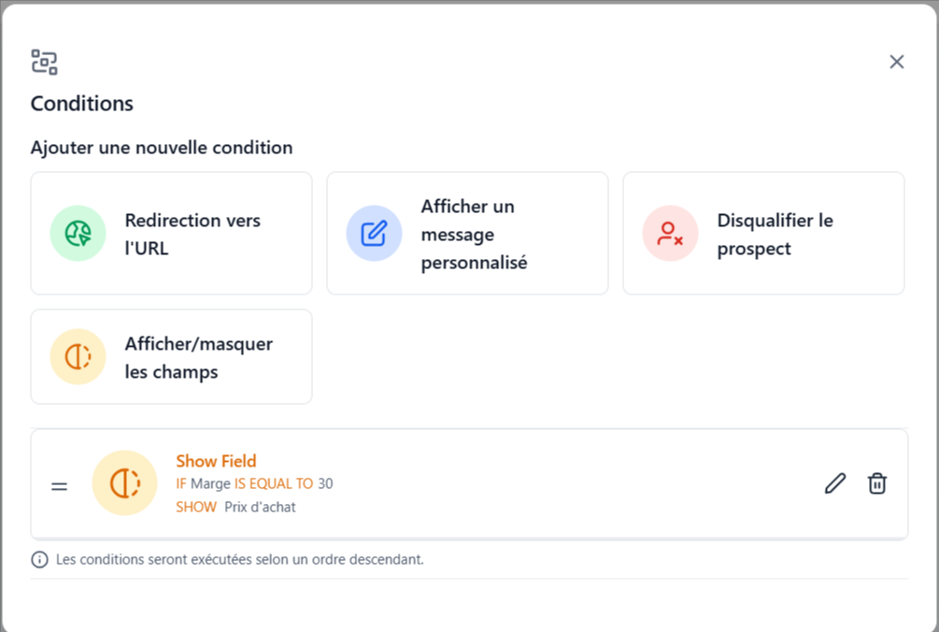Image resolution: width=939 pixels, height=632 pixels.
Task: Click the red disqualify user icon
Action: (x=670, y=234)
